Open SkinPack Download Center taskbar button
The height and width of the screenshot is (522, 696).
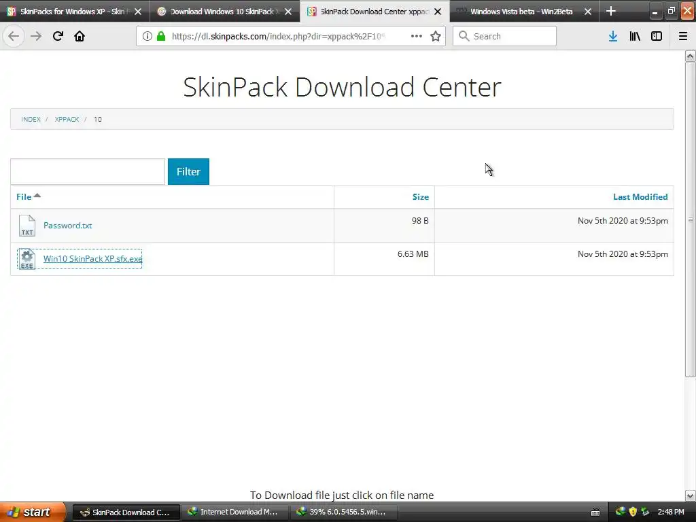[126, 512]
